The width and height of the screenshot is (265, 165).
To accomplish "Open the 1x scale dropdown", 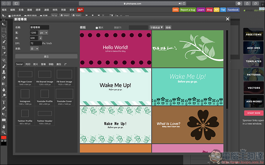I will click(x=54, y=16).
